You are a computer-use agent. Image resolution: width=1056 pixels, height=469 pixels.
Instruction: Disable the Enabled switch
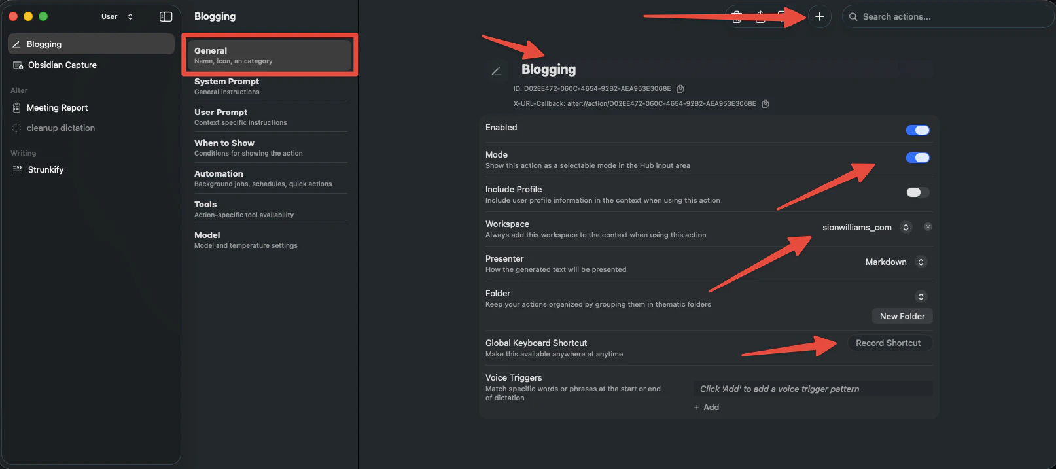[x=917, y=130]
